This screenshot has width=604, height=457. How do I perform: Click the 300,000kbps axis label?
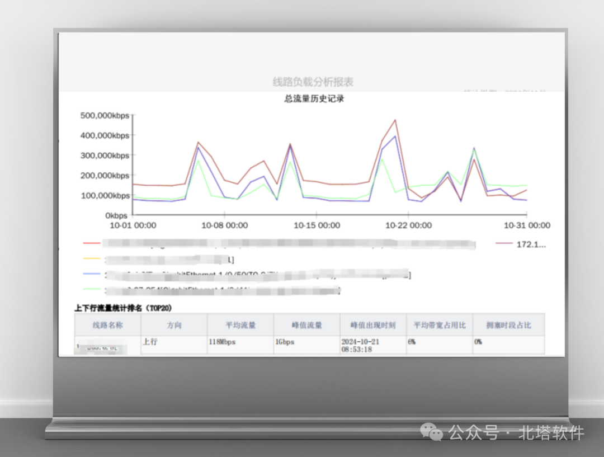[105, 156]
